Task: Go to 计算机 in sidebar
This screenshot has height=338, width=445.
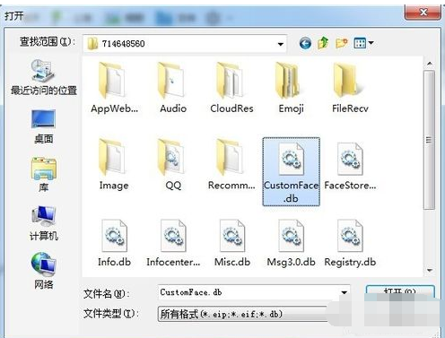Action: click(44, 223)
